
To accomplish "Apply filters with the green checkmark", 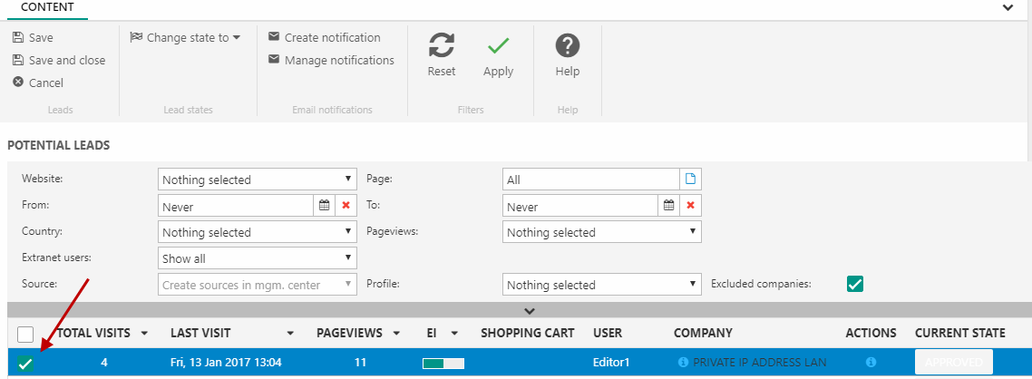I will [498, 46].
